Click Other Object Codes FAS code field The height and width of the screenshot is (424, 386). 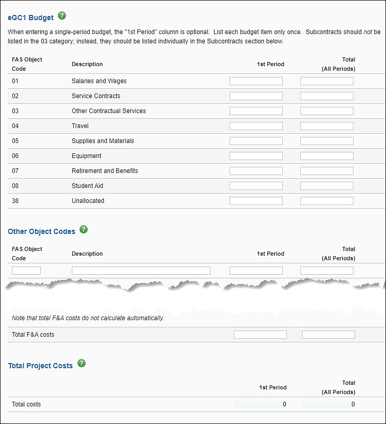point(26,271)
